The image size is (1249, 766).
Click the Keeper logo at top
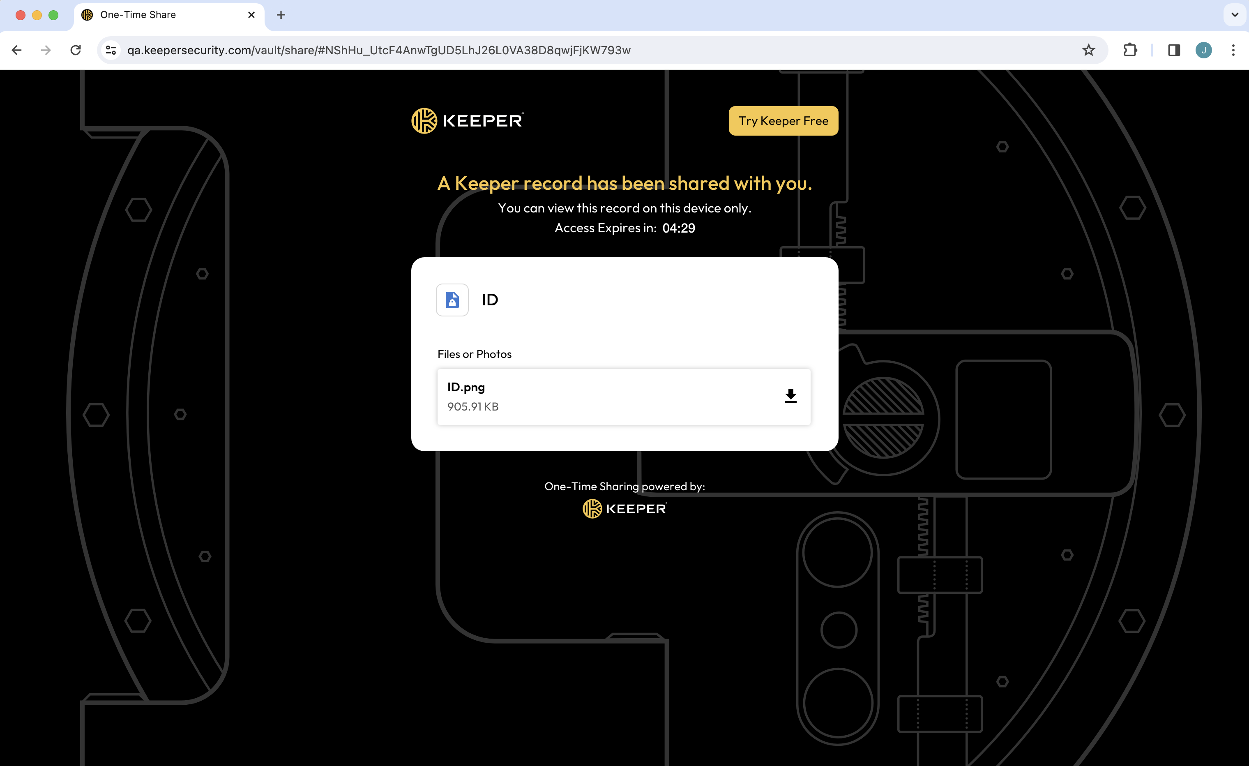[468, 121]
